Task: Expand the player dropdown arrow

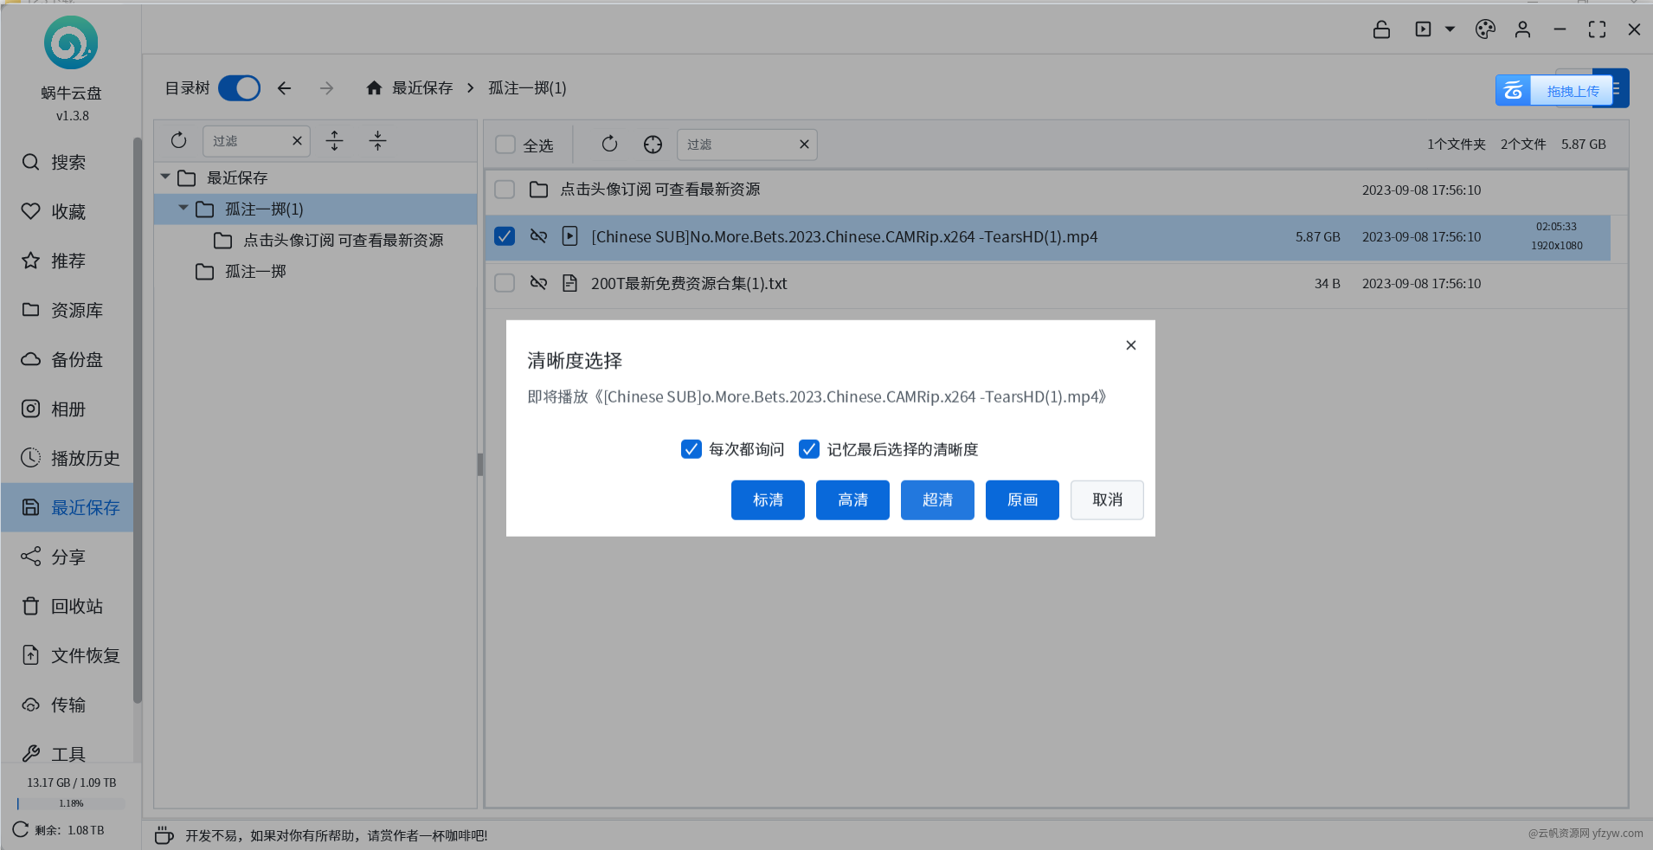Action: point(1450,29)
